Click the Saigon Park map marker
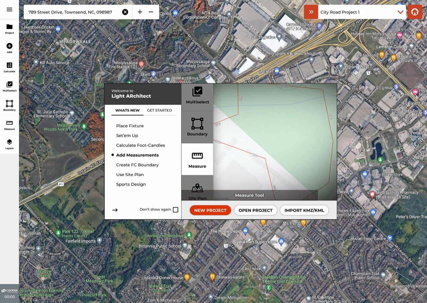The height and width of the screenshot is (303, 427). (380, 160)
